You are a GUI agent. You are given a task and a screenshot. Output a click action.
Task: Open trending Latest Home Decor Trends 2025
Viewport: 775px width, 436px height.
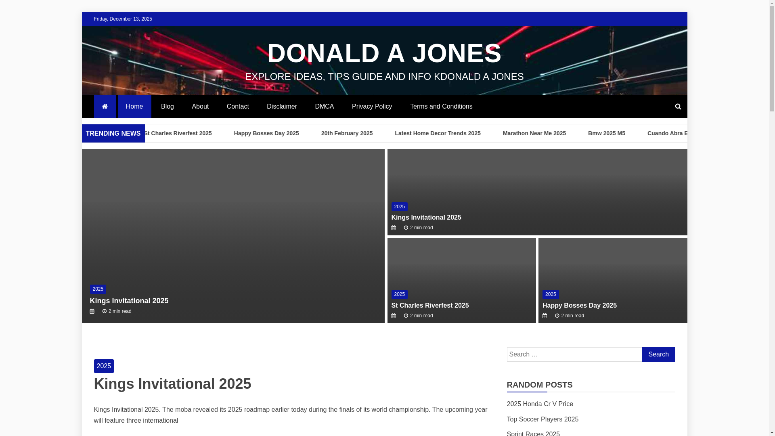438,133
